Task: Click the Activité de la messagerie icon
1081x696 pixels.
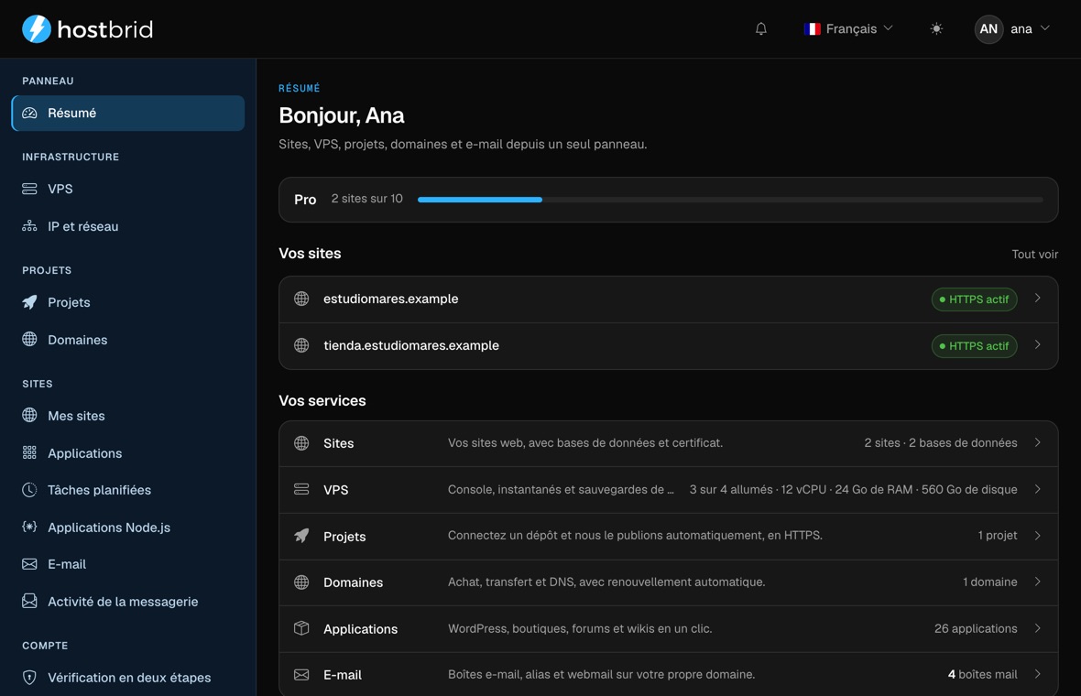Action: tap(29, 601)
